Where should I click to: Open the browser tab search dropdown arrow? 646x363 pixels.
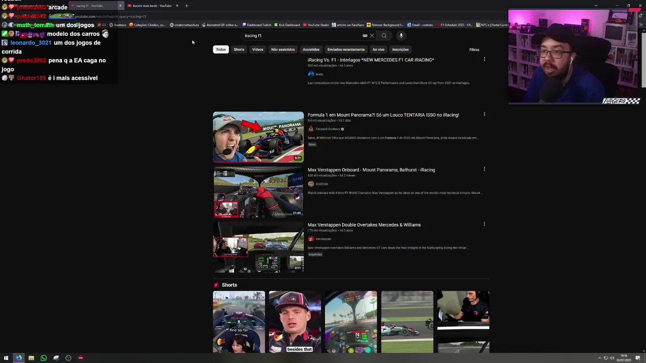pos(596,6)
